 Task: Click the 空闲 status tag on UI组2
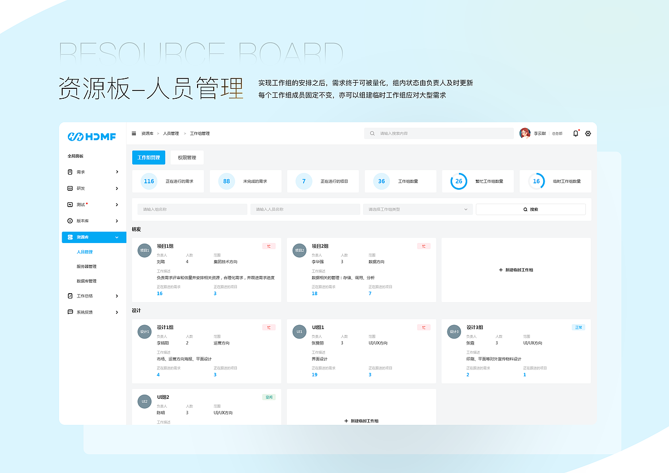coord(269,397)
